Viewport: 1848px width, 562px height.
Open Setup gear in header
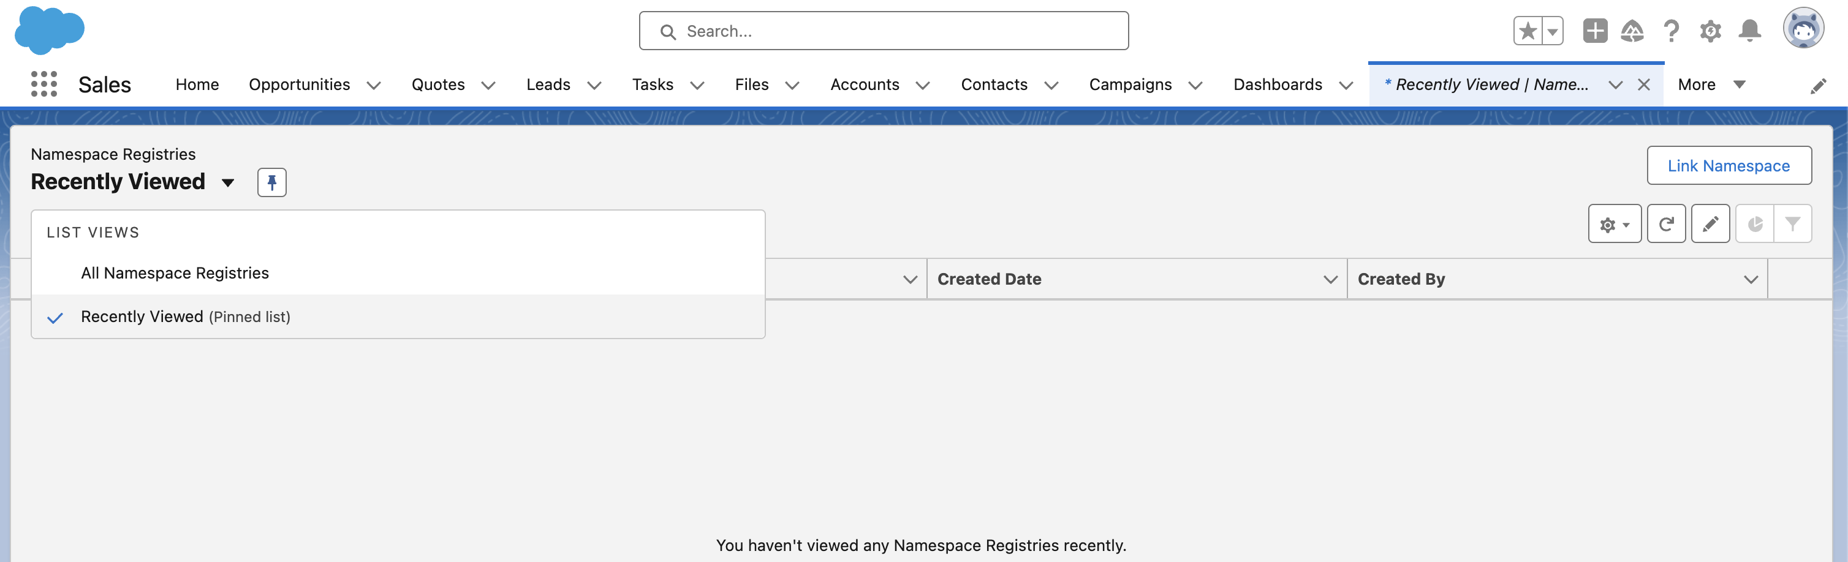click(x=1710, y=31)
